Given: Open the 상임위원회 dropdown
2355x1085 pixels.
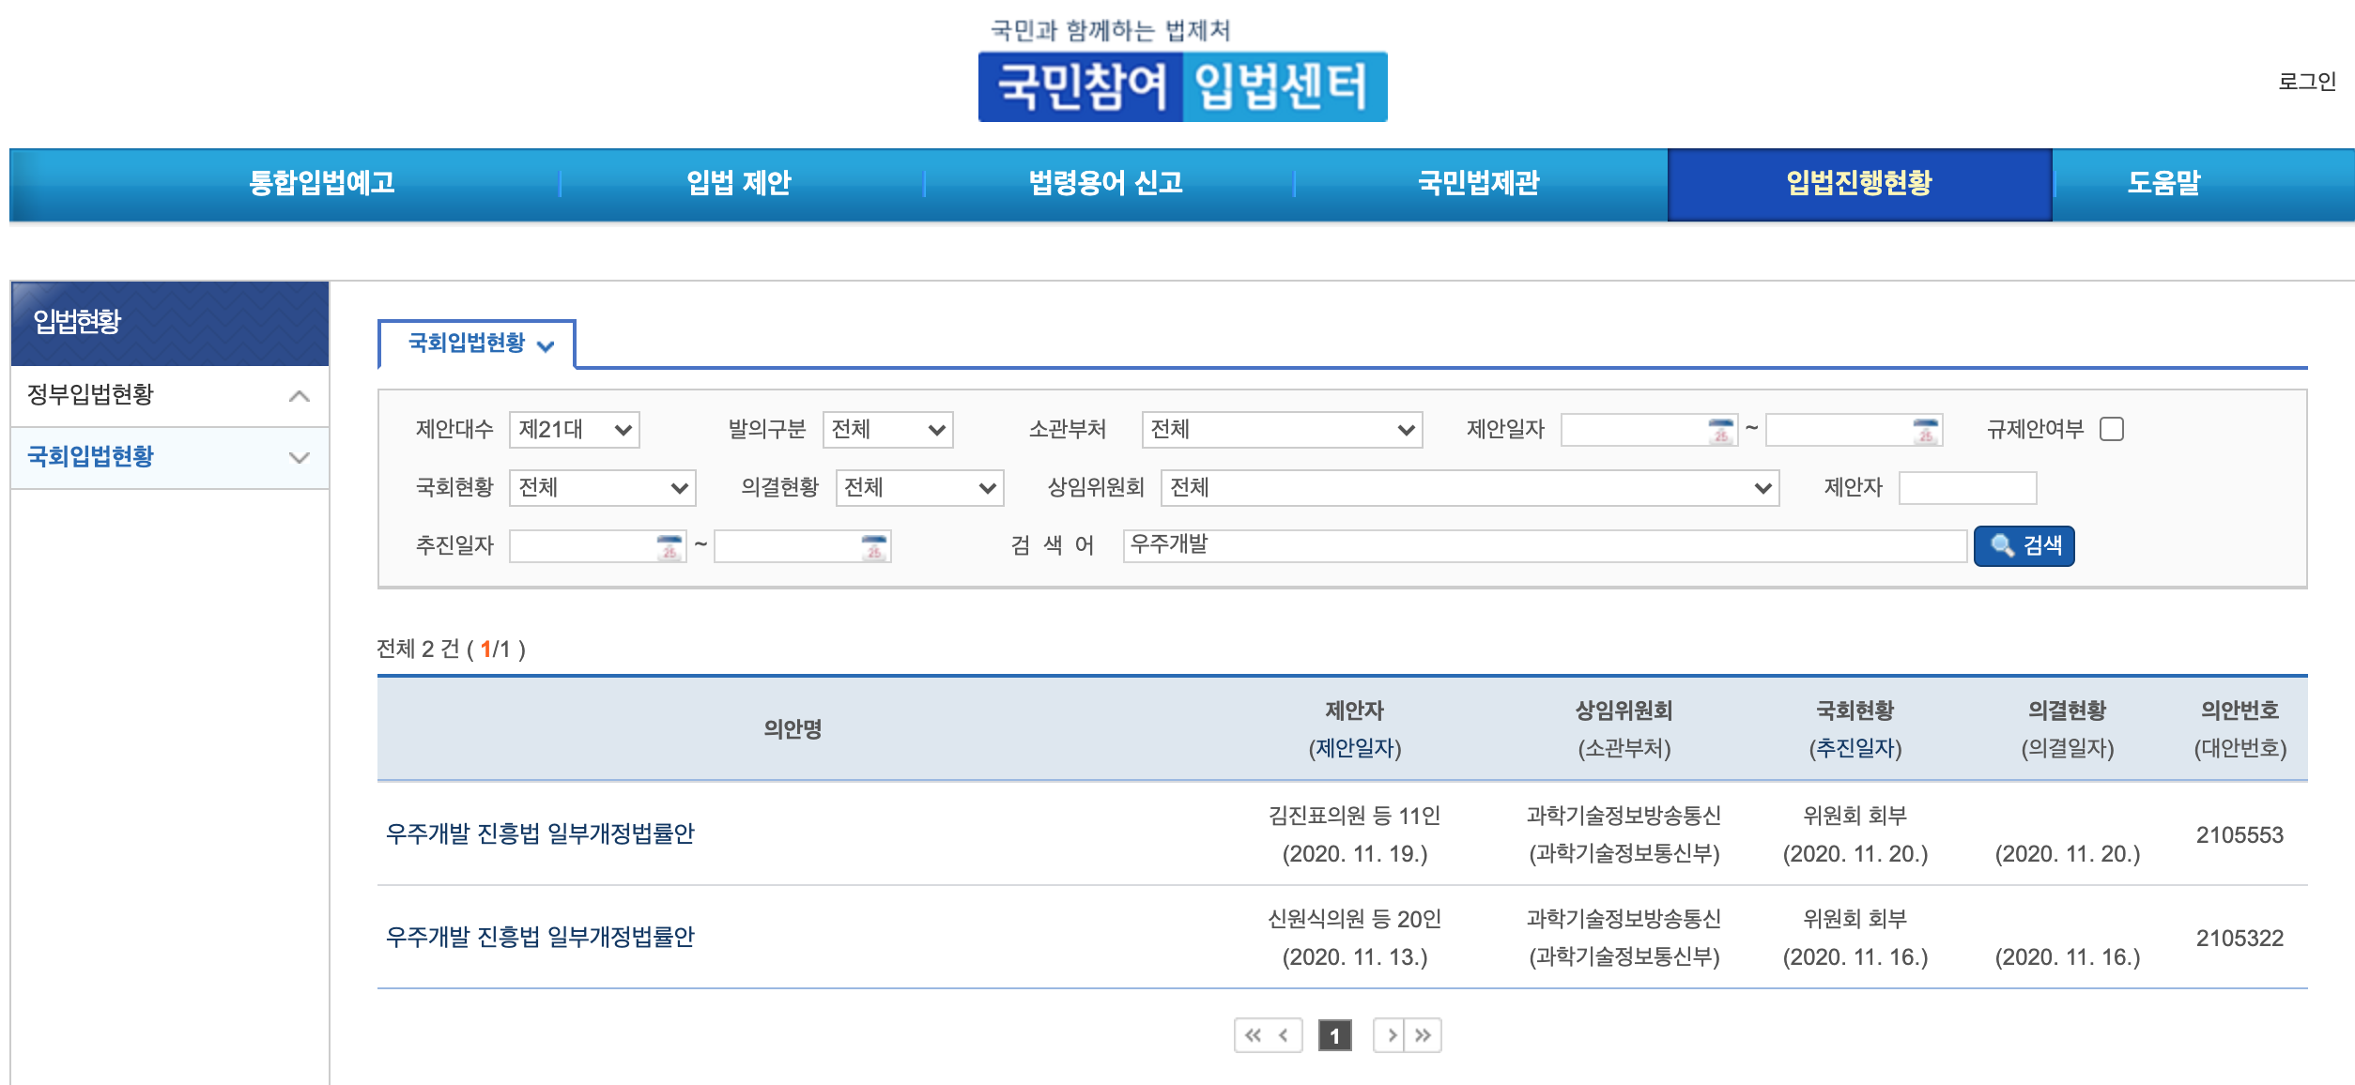Looking at the screenshot, I should pyautogui.click(x=1469, y=488).
